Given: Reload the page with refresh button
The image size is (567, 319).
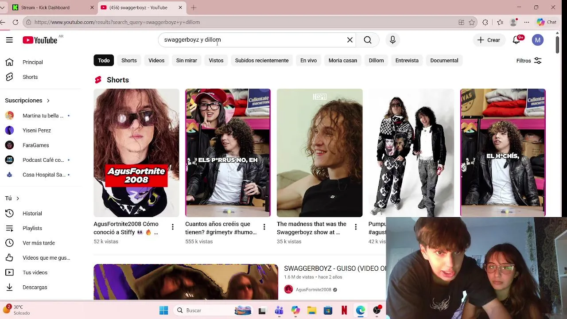Looking at the screenshot, I should coord(16,22).
